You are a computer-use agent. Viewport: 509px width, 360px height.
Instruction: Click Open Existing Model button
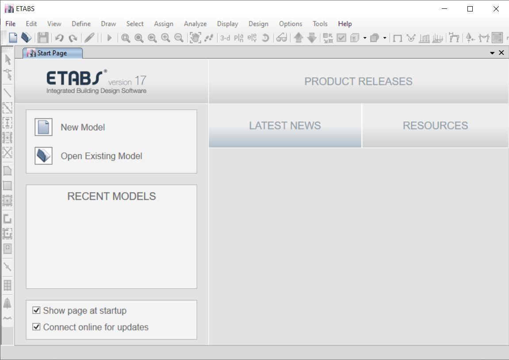(88, 156)
